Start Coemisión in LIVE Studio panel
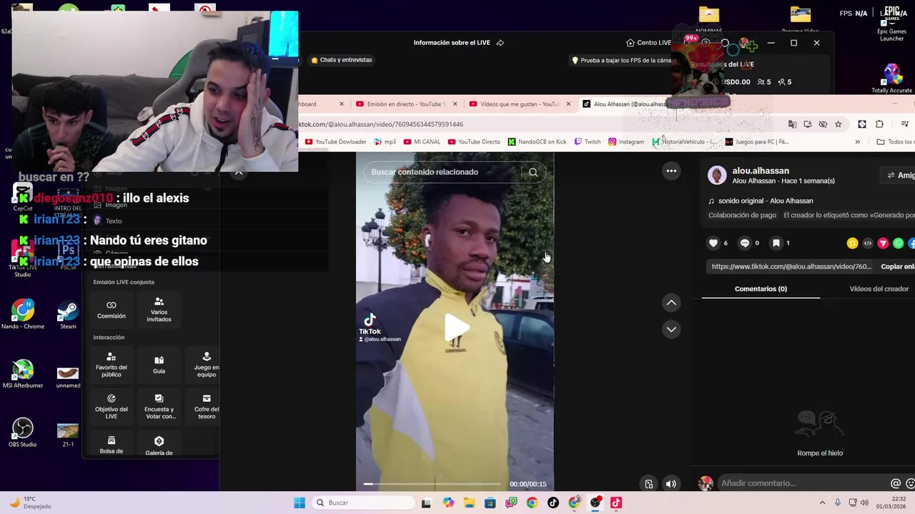This screenshot has width=915, height=514. (112, 309)
